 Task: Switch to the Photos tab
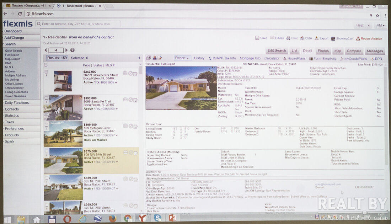pyautogui.click(x=323, y=51)
